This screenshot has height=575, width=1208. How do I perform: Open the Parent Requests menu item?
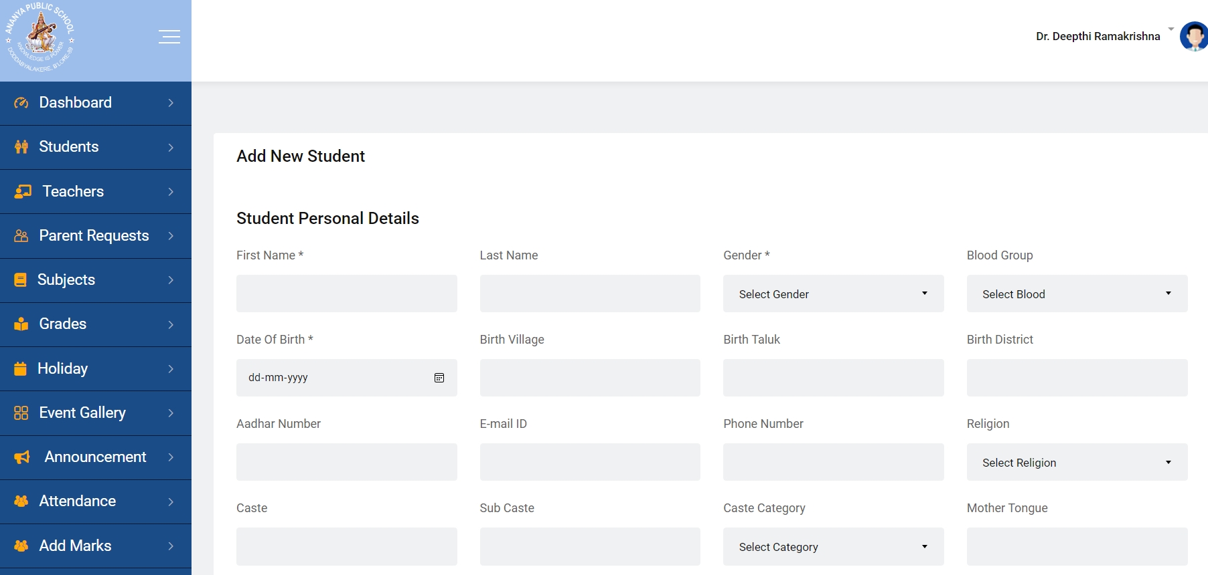(x=96, y=236)
